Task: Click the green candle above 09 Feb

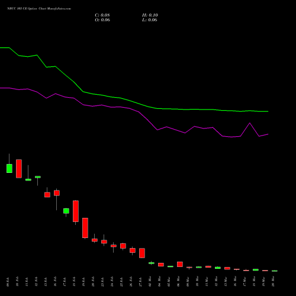Action: 9,168
